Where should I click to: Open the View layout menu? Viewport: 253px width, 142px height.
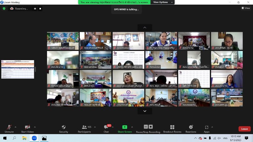246,8
